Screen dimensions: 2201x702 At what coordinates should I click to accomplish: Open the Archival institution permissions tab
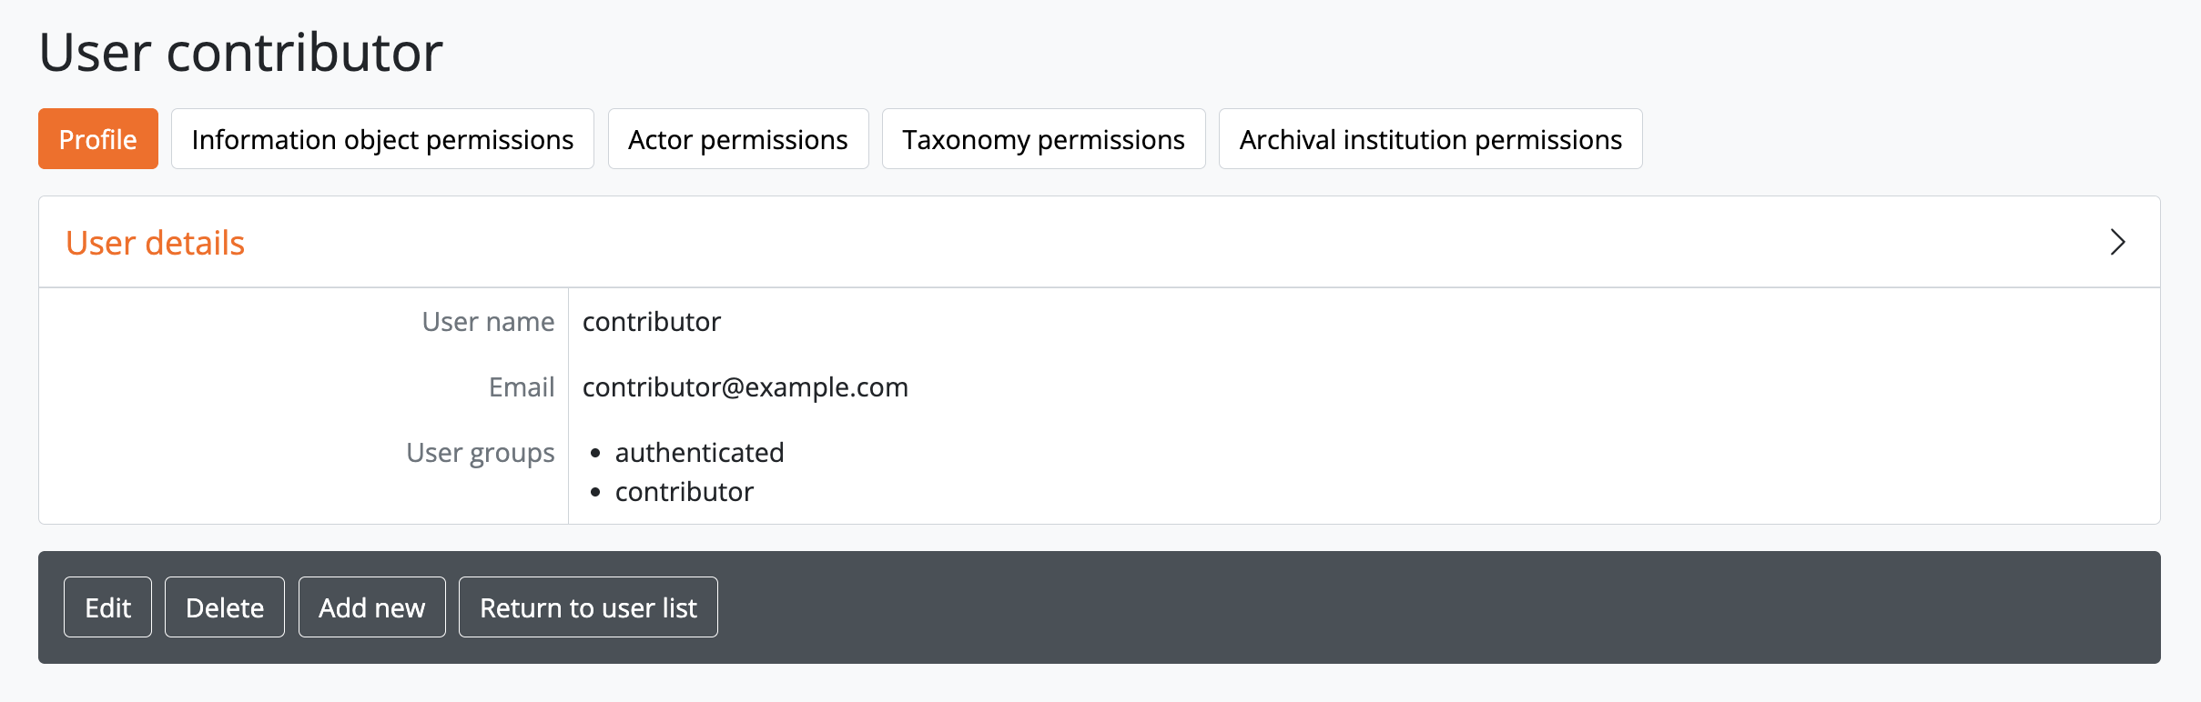click(1430, 139)
